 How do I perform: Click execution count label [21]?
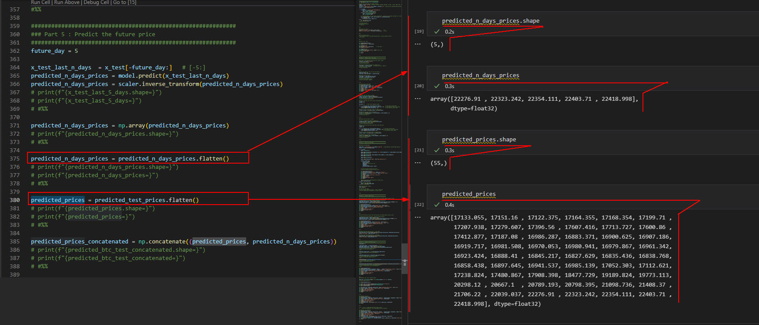tap(419, 150)
